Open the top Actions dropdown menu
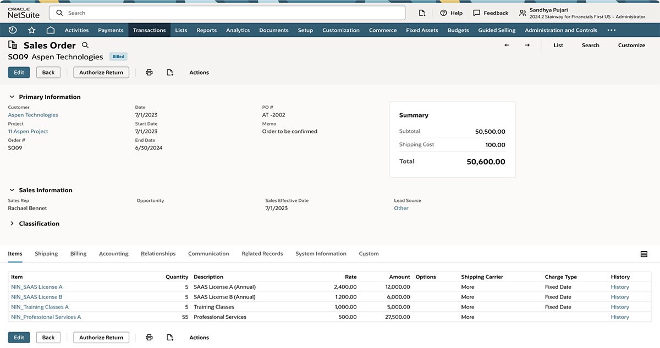Screen dimensions: 660x348 point(199,72)
